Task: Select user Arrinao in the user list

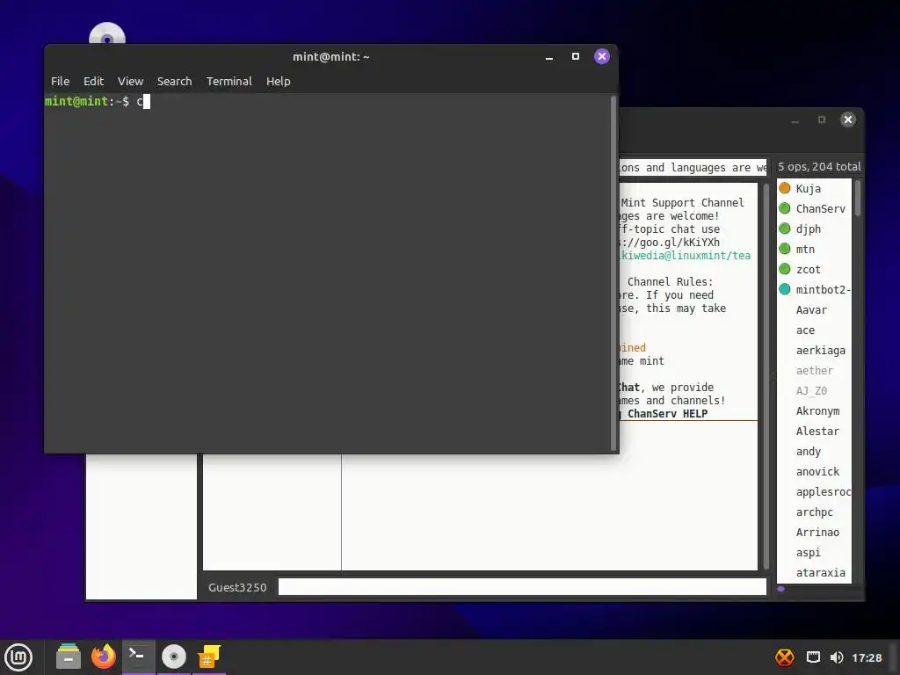Action: pyautogui.click(x=814, y=533)
